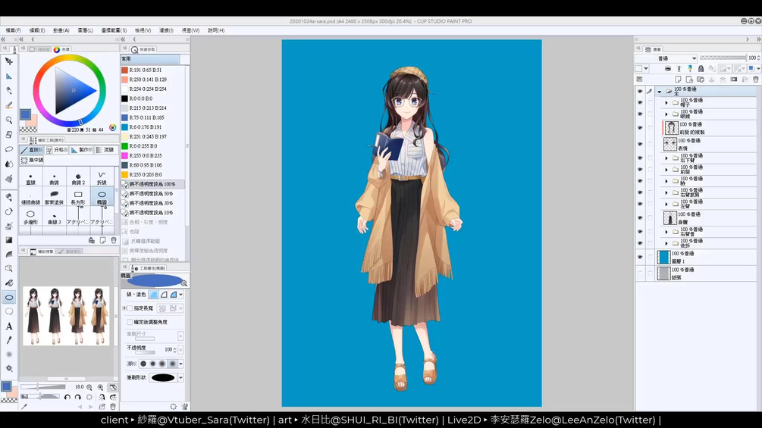The width and height of the screenshot is (762, 428).
Task: Show the 紙張 paper layer
Action: 640,273
